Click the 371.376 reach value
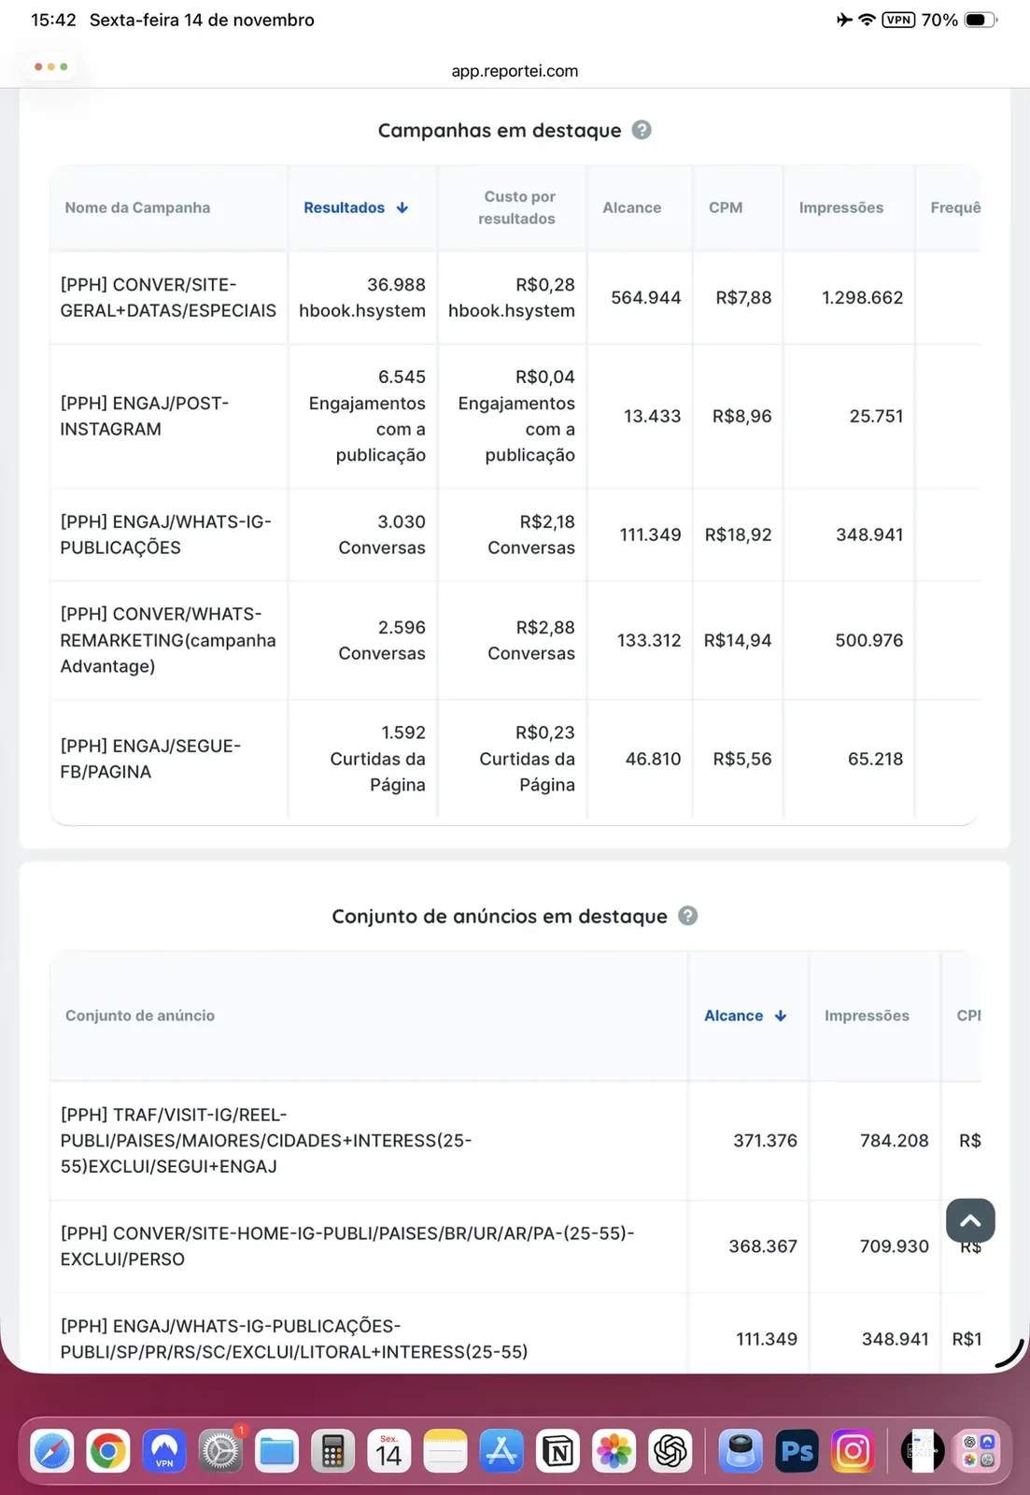The width and height of the screenshot is (1030, 1495). click(x=765, y=1140)
